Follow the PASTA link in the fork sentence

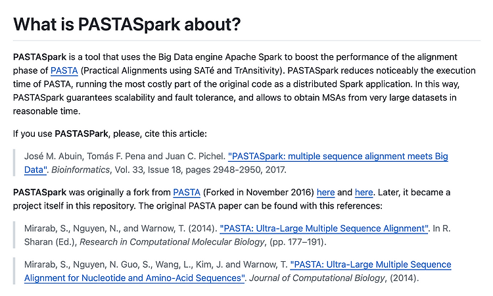(187, 192)
